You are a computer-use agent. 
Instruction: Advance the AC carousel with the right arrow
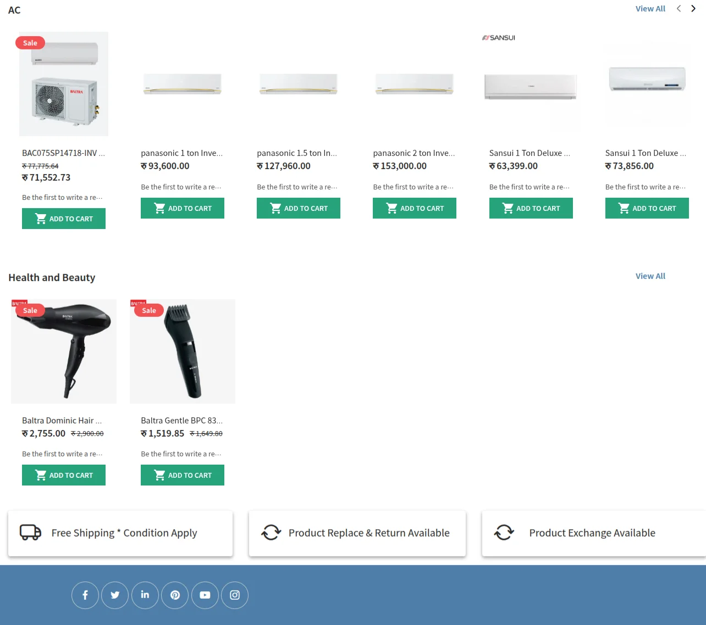pos(693,9)
